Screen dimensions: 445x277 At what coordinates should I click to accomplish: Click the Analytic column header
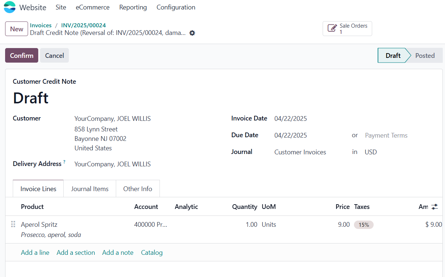tap(186, 207)
